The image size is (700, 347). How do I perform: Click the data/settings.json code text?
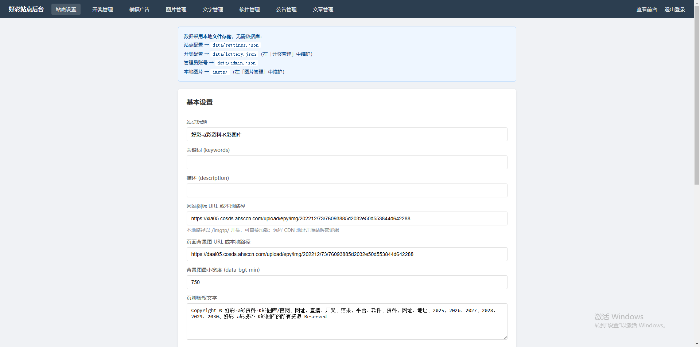pos(236,45)
